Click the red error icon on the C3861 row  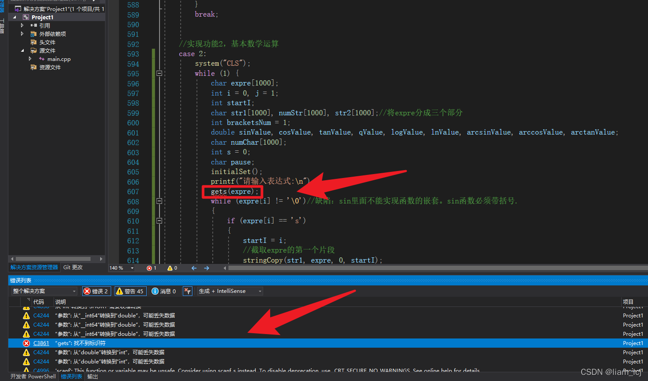tap(26, 343)
